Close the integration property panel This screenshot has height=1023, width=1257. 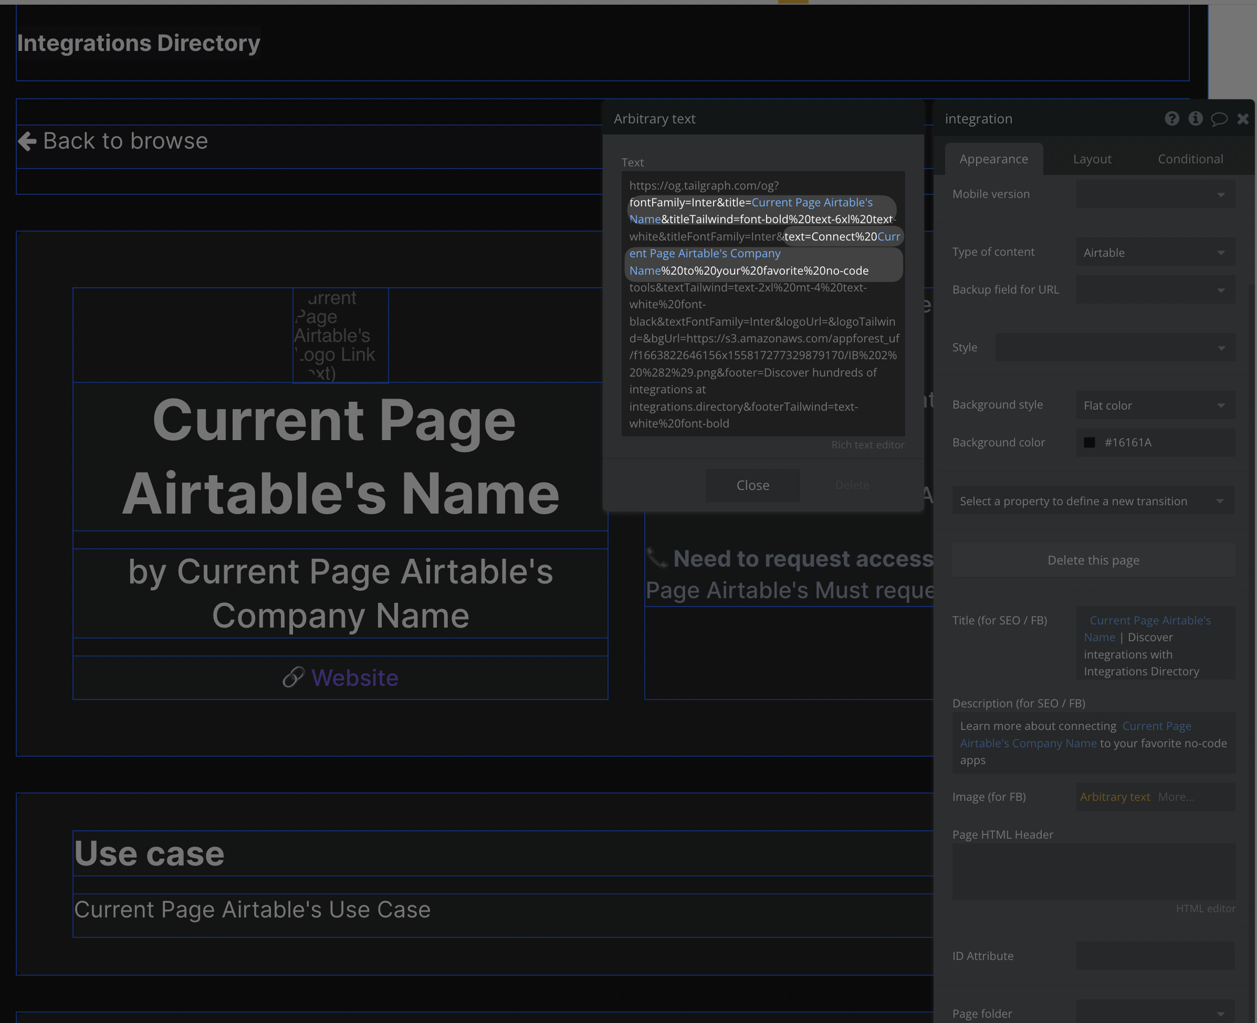click(1243, 119)
